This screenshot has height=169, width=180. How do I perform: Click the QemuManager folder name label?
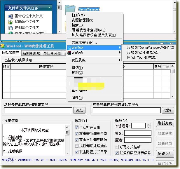tap(89, 9)
